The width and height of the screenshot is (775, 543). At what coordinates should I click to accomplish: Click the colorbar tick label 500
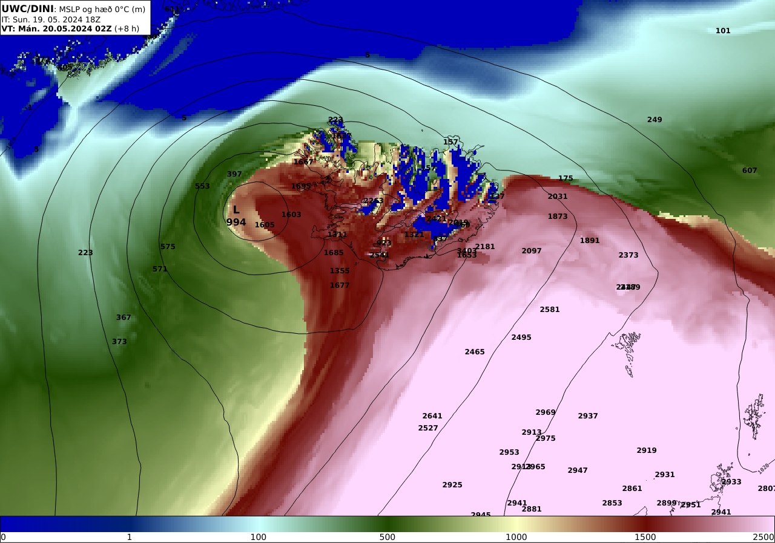point(387,537)
